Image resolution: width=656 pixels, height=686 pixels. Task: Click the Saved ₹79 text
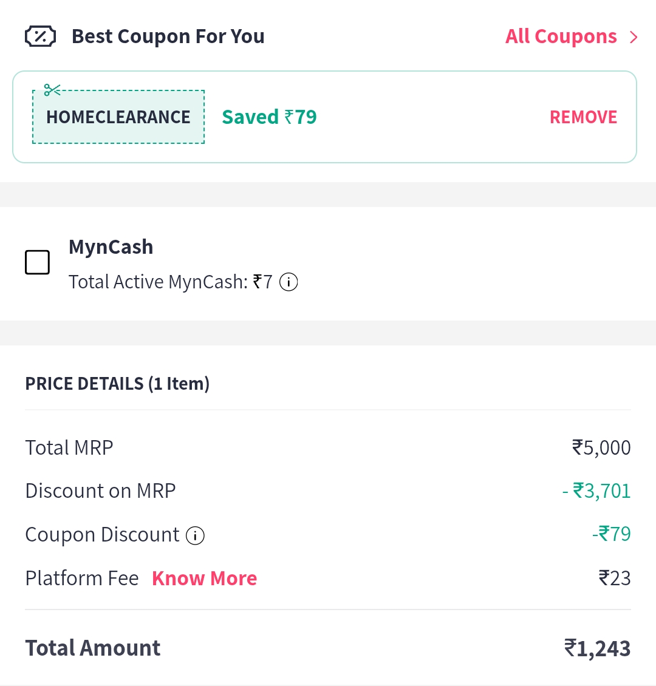point(269,117)
